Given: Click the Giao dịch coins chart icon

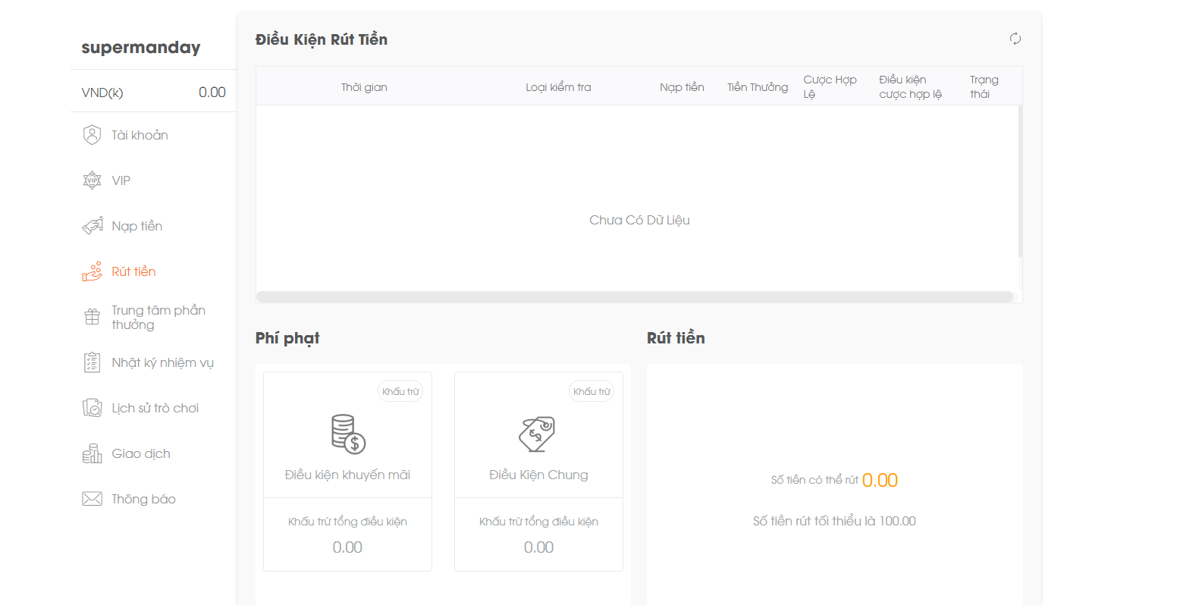Looking at the screenshot, I should click(x=92, y=453).
